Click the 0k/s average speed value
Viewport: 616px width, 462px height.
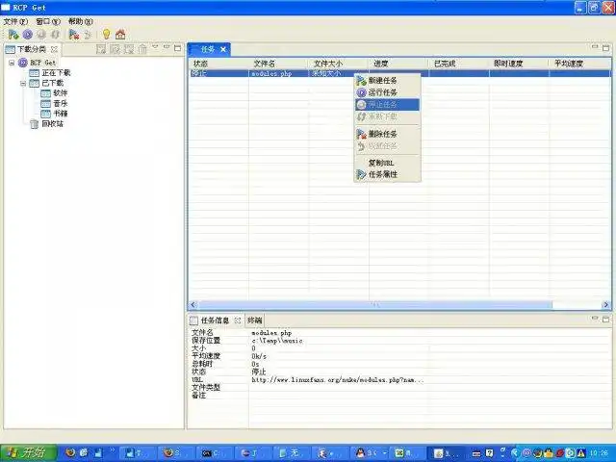tap(259, 356)
